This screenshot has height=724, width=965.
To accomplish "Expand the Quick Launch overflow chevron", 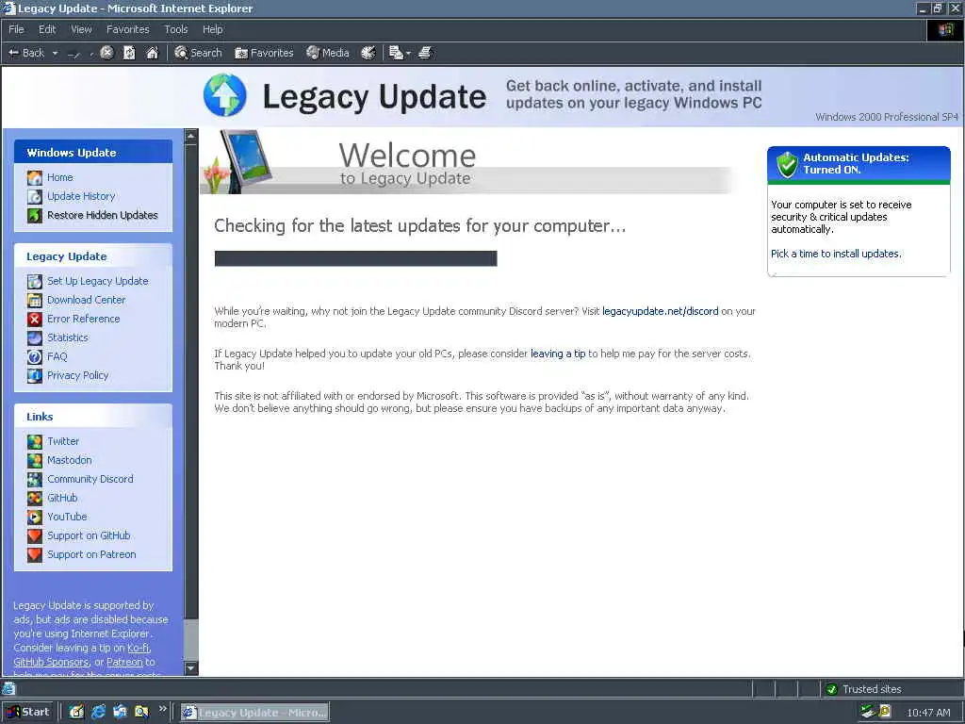I will (x=162, y=709).
